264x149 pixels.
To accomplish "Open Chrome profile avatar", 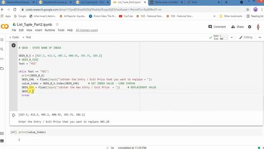I will point(255,10).
